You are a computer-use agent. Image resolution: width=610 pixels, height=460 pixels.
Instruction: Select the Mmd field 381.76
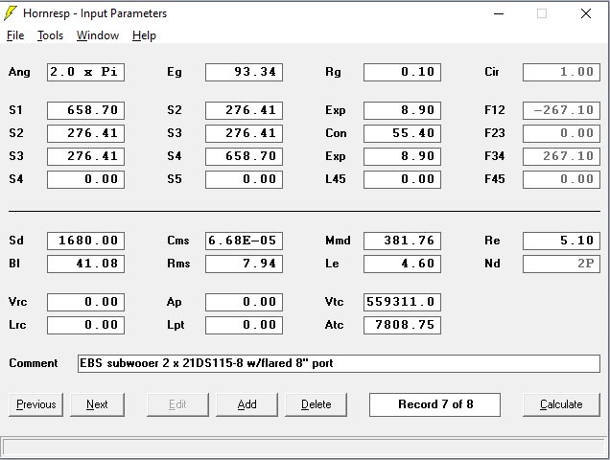(x=402, y=241)
